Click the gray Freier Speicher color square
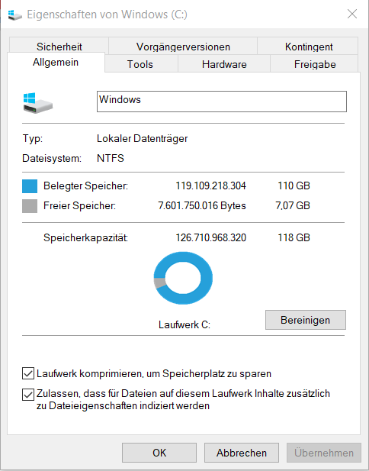This screenshot has width=369, height=471. 30,206
